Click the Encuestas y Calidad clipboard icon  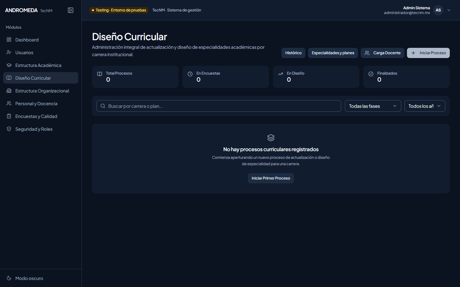pos(9,116)
